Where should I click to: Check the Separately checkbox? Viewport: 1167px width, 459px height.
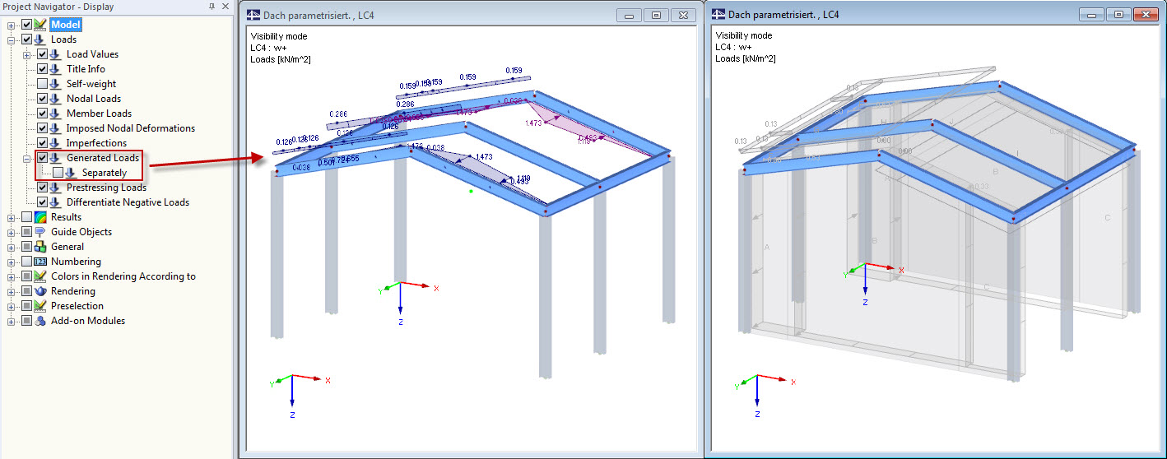click(x=58, y=173)
